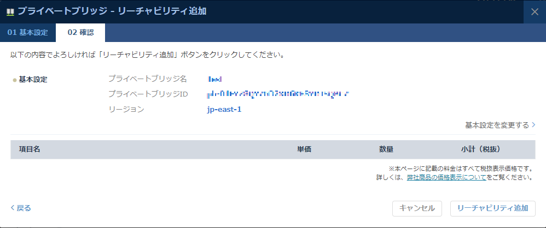This screenshot has width=546, height=228.
Task: Go back using the 戻る link
Action: pyautogui.click(x=21, y=208)
